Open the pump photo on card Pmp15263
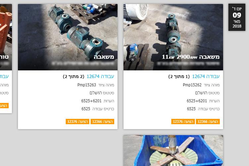 click(68, 37)
